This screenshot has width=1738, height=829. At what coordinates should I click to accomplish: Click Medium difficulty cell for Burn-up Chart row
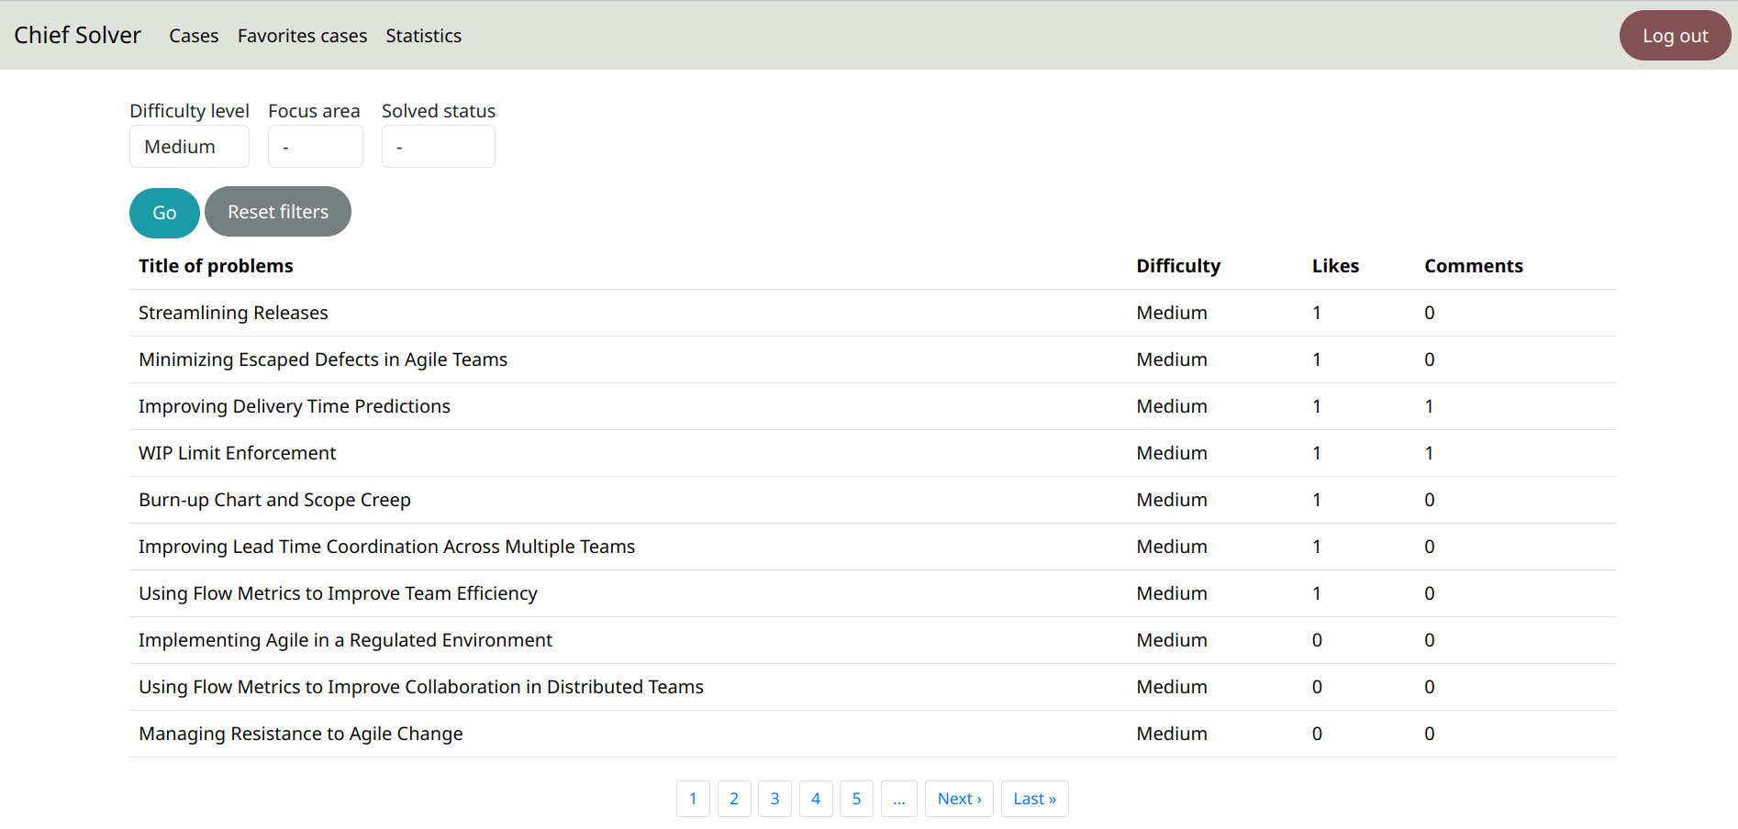coord(1172,500)
